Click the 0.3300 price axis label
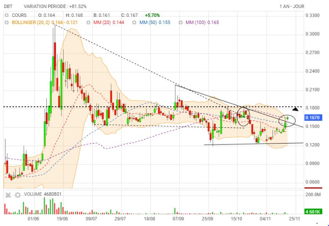This screenshot has height=226, width=329. [313, 16]
